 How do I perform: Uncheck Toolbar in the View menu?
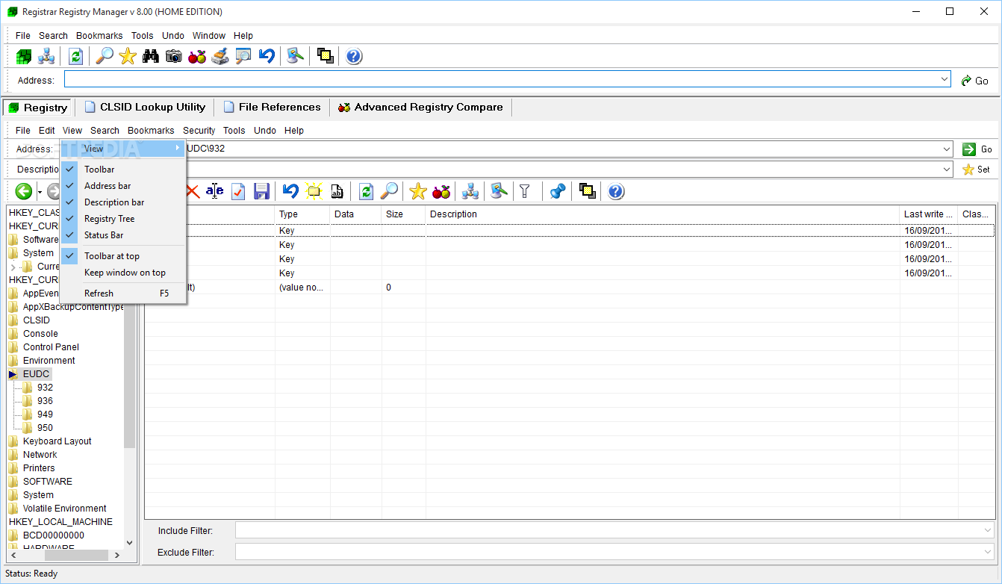[x=123, y=170]
